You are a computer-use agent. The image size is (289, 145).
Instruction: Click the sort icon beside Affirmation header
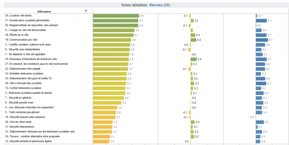point(86,11)
